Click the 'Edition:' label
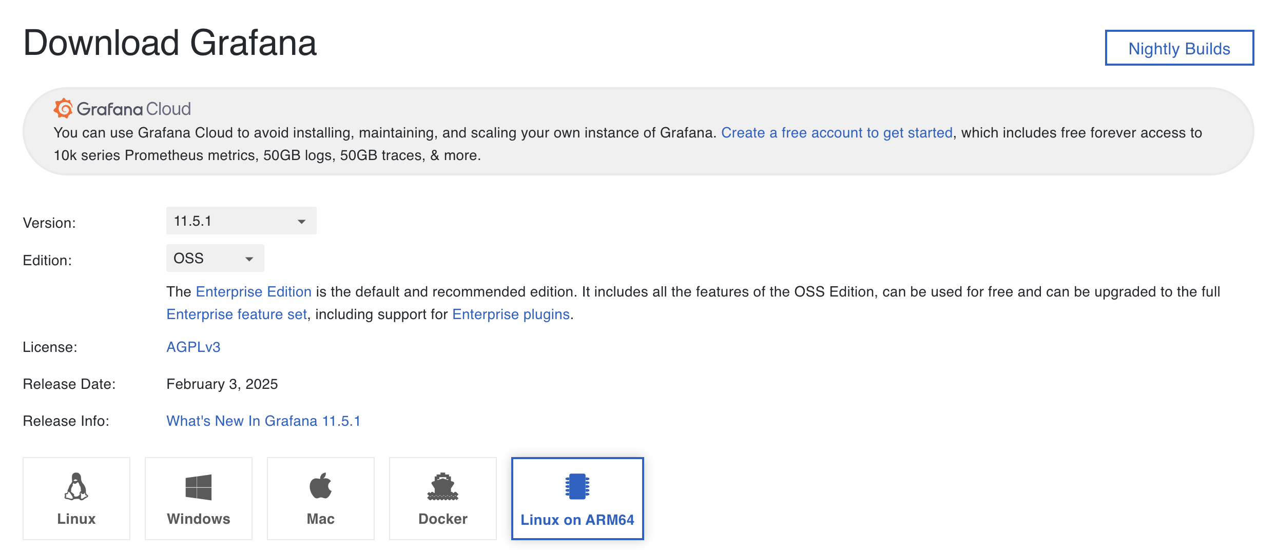The image size is (1276, 553). pyautogui.click(x=47, y=261)
